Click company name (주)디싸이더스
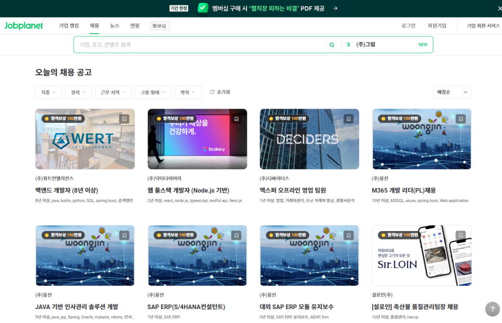 [274, 179]
